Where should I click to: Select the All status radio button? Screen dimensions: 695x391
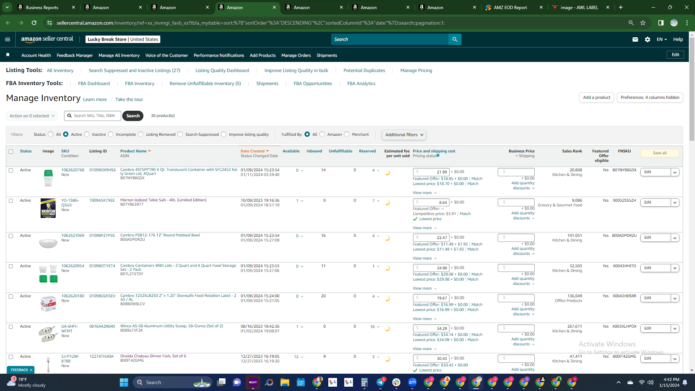51,134
